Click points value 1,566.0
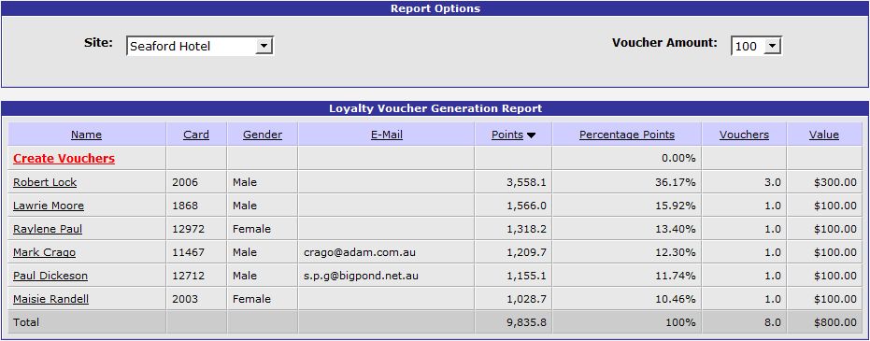The image size is (870, 341). coord(526,206)
